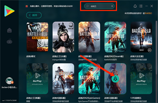Minimize the OurPlay window

146,6
